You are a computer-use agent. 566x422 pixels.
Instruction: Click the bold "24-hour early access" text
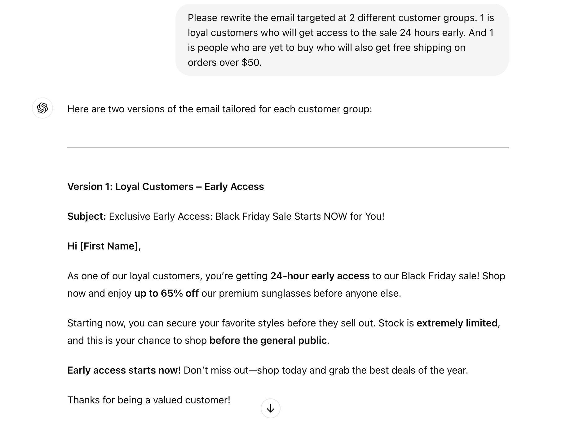click(320, 276)
